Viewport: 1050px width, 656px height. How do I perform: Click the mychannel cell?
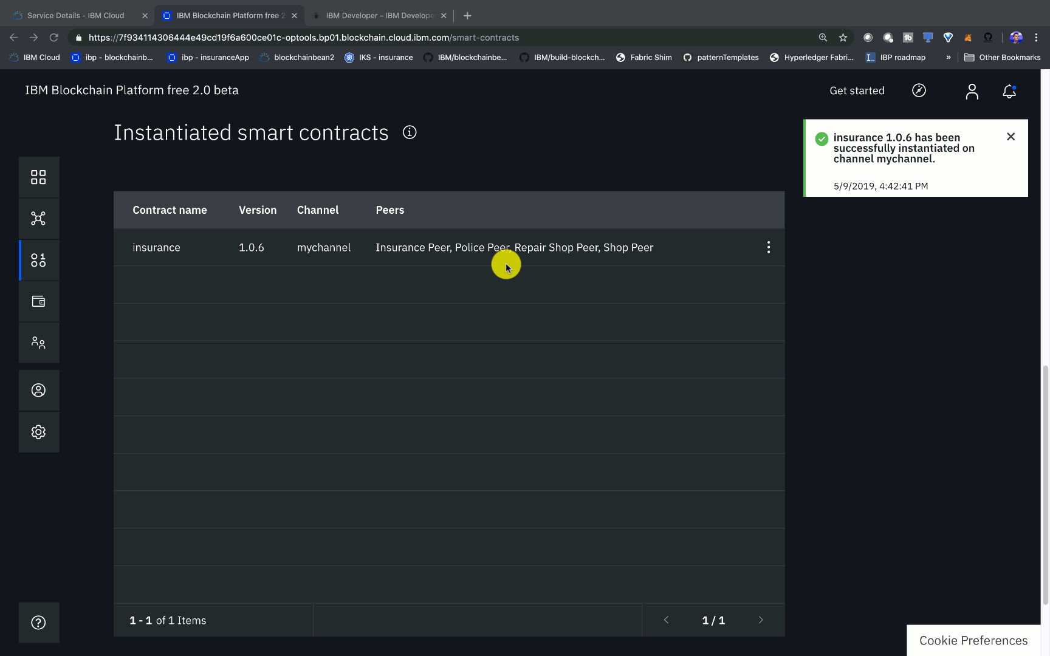pos(324,248)
